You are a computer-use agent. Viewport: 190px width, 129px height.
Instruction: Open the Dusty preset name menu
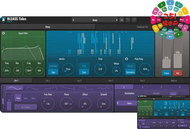point(95,20)
